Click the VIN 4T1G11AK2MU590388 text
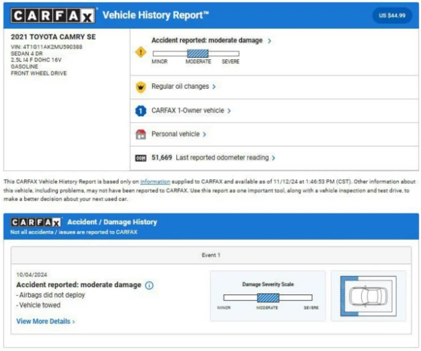 (x=47, y=47)
